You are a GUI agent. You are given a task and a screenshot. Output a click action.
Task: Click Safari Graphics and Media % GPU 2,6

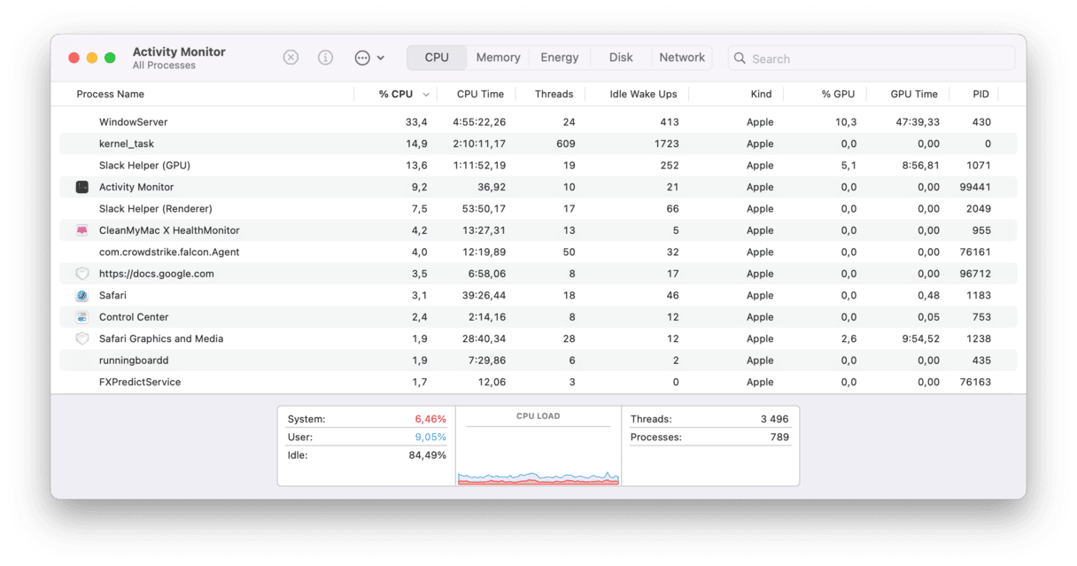(848, 339)
